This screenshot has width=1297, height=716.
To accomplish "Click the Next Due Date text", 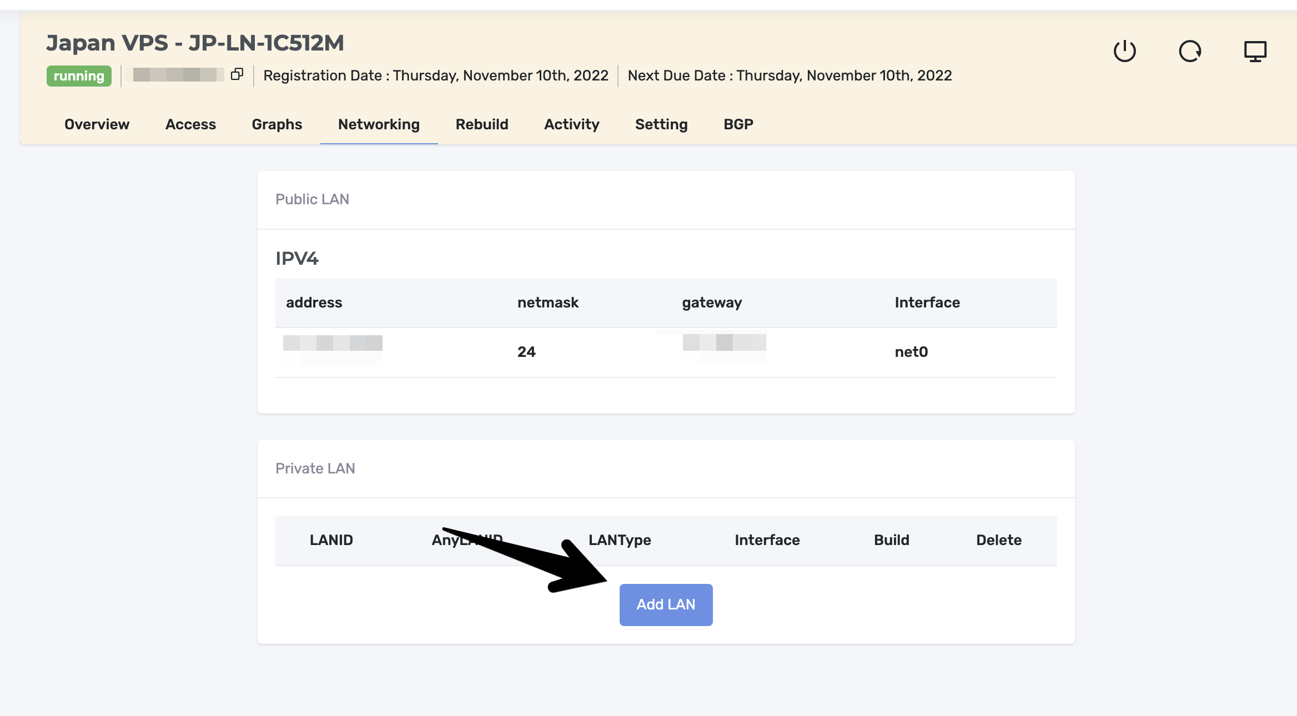I will 790,75.
